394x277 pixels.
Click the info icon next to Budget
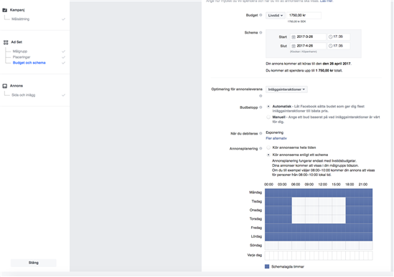point(261,15)
